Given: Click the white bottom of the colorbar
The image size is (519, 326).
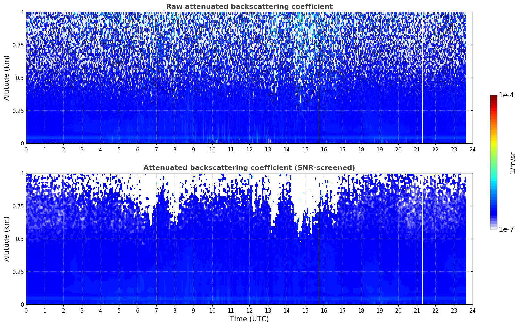Looking at the screenshot, I should (x=493, y=228).
